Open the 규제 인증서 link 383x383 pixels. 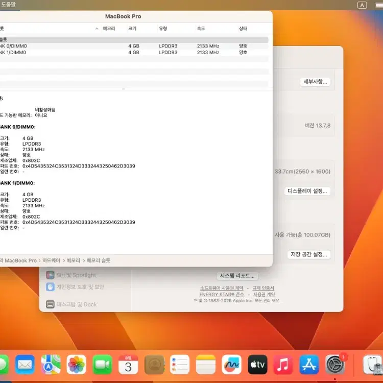[264, 288]
